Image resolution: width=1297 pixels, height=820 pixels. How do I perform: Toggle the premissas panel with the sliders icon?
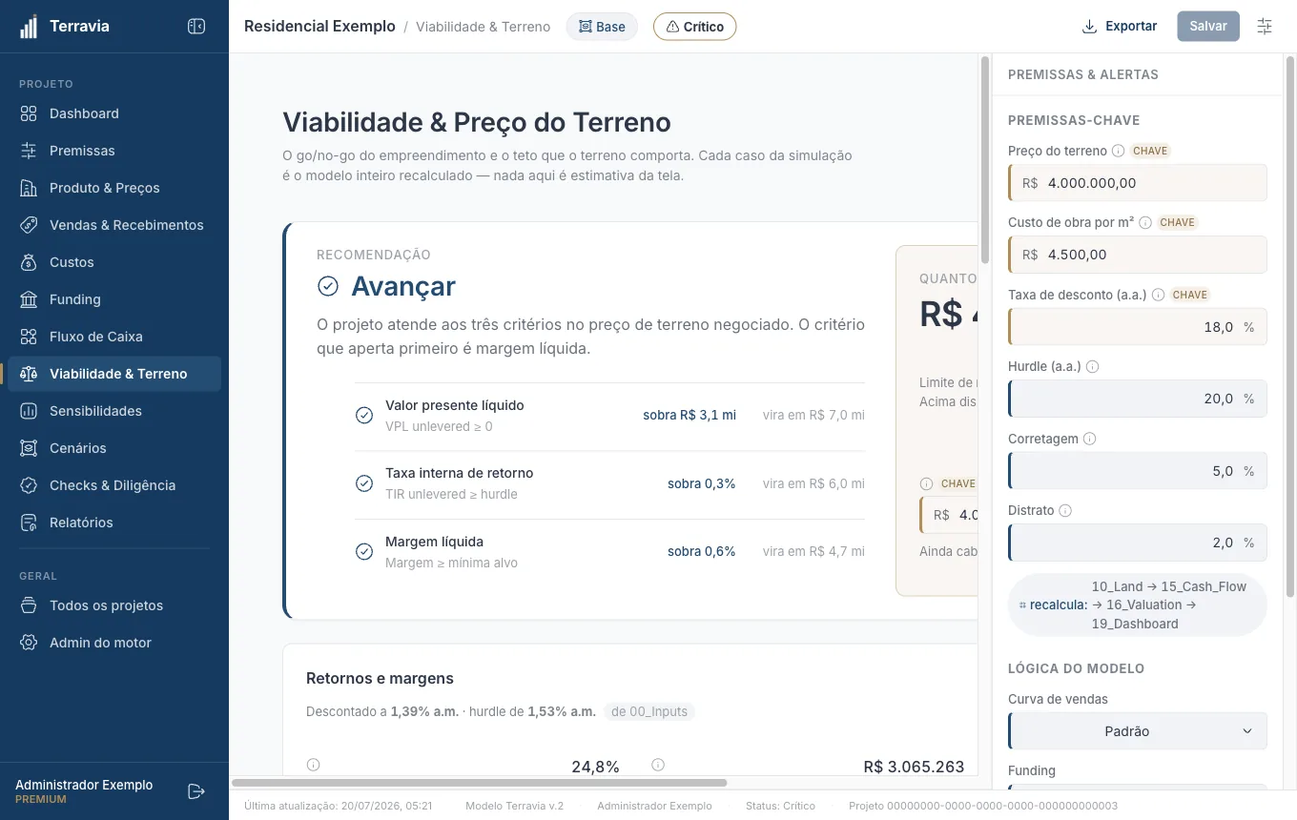(x=1265, y=27)
